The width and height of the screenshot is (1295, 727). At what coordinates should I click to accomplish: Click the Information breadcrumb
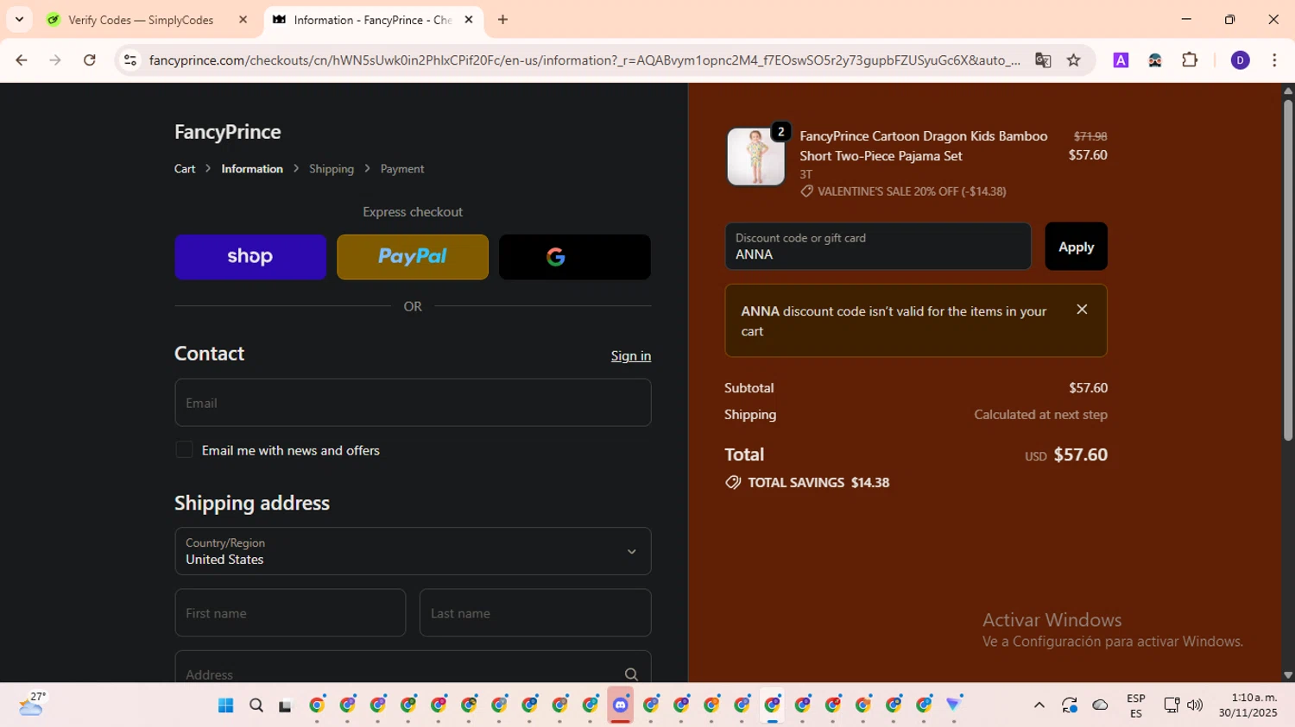point(252,169)
